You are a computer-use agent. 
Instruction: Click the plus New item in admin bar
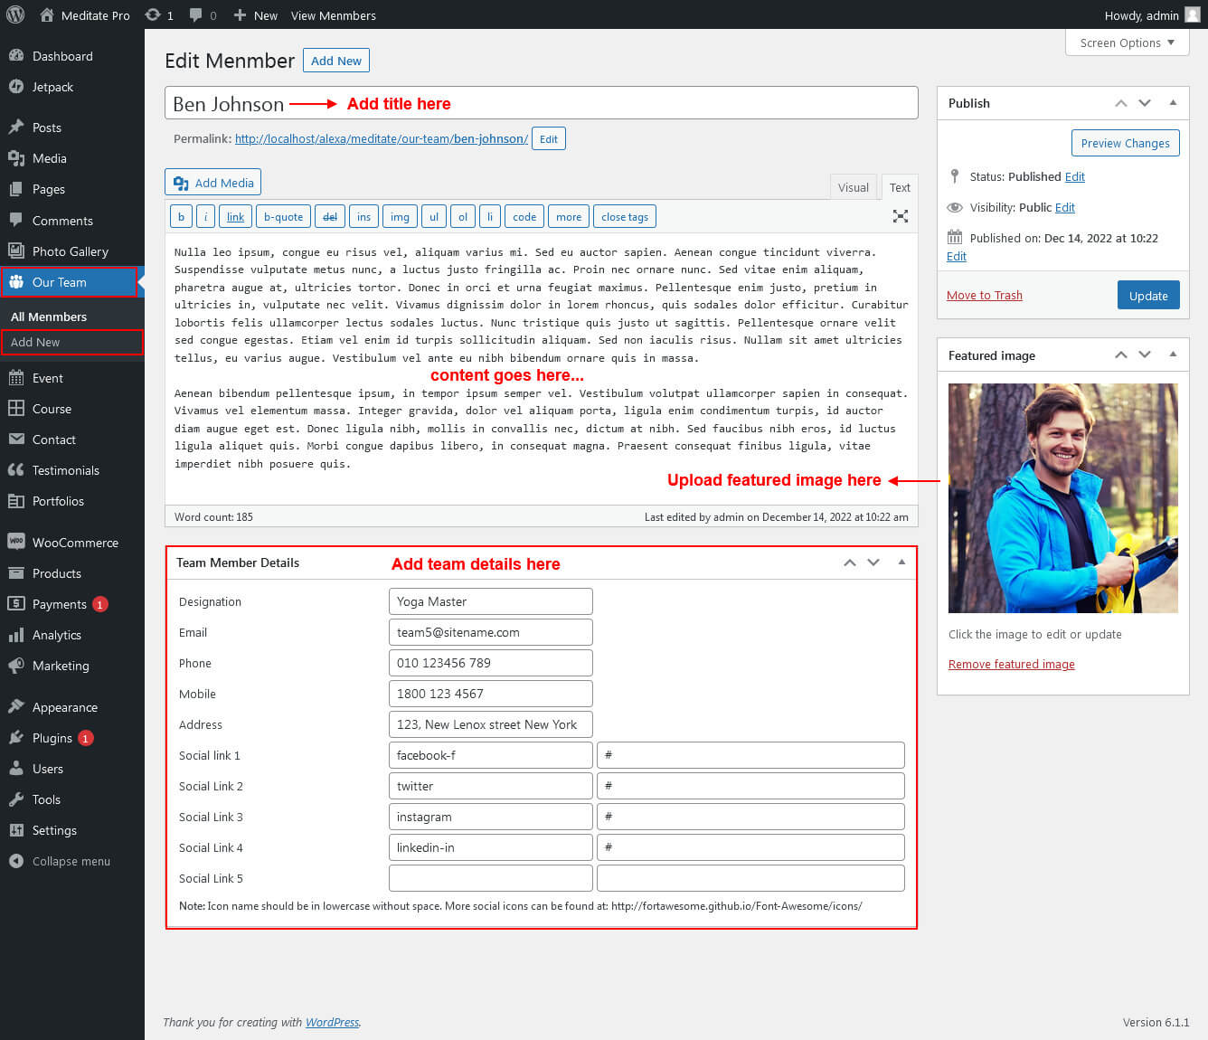point(255,14)
